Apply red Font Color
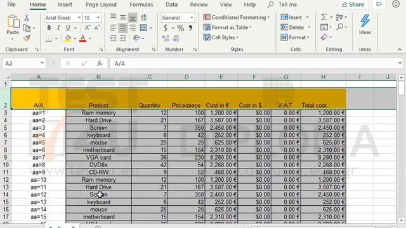Image resolution: width=406 pixels, height=228 pixels. pyautogui.click(x=83, y=38)
